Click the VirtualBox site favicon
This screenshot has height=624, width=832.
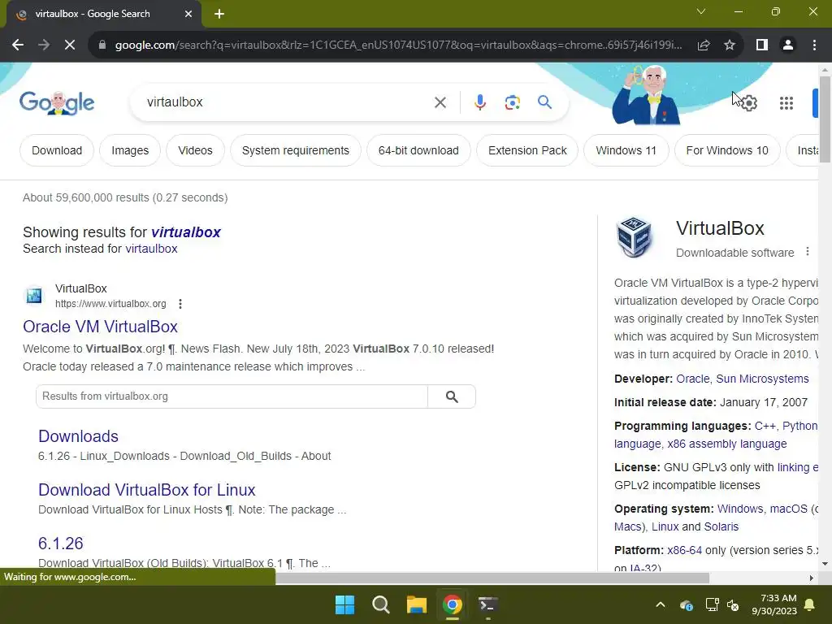[x=34, y=296]
